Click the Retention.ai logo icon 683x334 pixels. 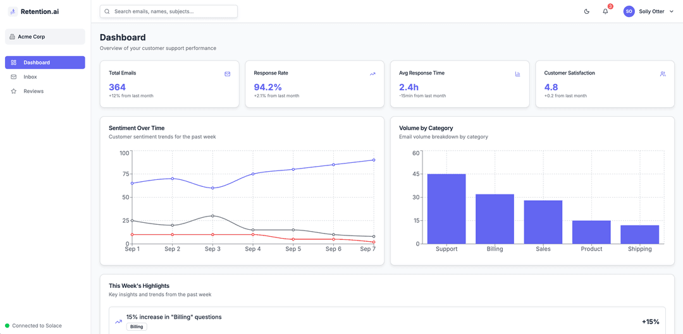(13, 12)
